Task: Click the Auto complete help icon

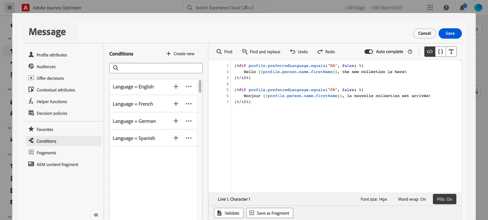Action: pyautogui.click(x=410, y=52)
